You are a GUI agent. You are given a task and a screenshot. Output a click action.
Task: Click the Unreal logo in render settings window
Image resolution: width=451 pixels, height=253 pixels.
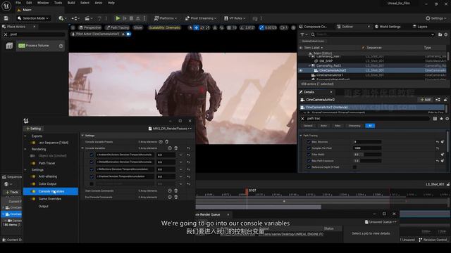tap(26, 121)
